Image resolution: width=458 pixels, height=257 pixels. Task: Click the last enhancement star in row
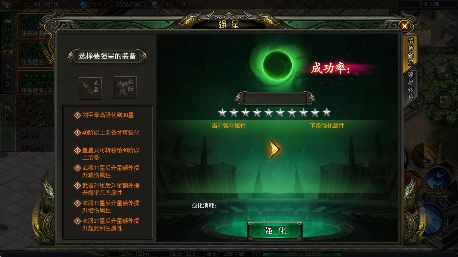[x=327, y=113]
